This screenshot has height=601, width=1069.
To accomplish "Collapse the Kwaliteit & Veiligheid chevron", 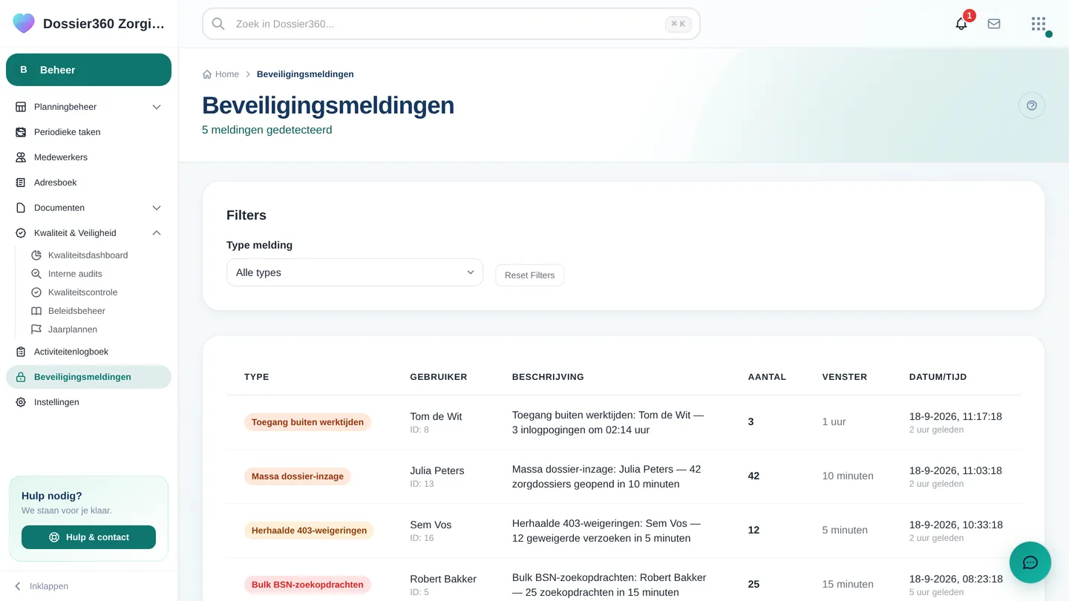I will pyautogui.click(x=157, y=233).
